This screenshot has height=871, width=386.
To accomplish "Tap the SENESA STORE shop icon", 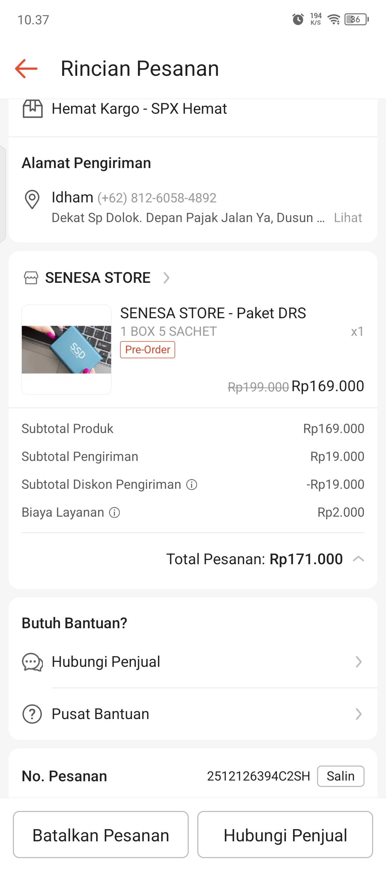I will [x=31, y=278].
